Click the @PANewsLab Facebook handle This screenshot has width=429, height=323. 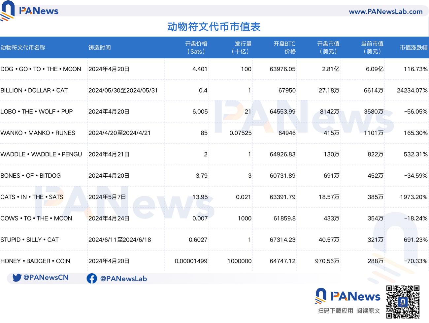tap(124, 279)
